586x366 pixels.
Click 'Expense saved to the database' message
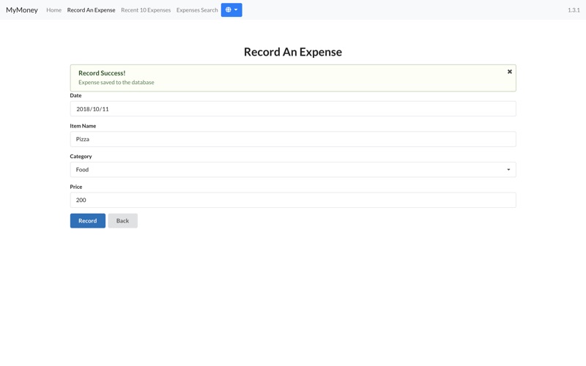tap(116, 83)
